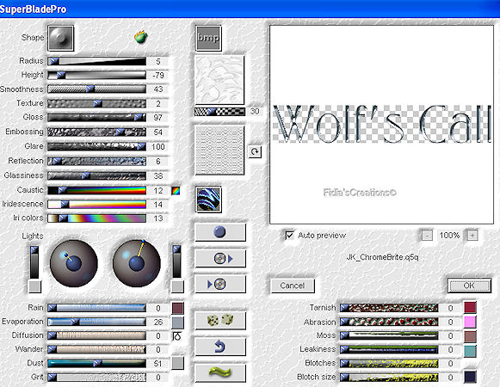Click the flaming orb Flaming Pear logo
The width and height of the screenshot is (500, 387).
141,37
